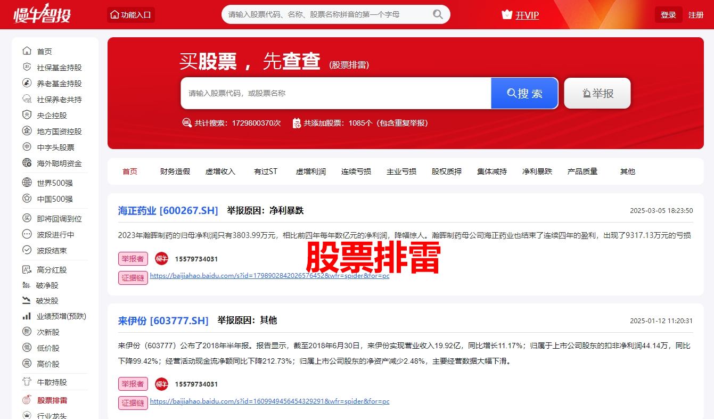Click the magnifier icon in top search bar
Image resolution: width=714 pixels, height=419 pixels.
coord(438,14)
